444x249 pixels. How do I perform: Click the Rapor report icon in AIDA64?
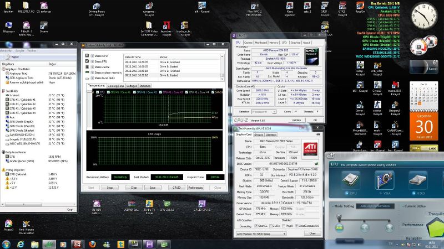tap(8, 57)
